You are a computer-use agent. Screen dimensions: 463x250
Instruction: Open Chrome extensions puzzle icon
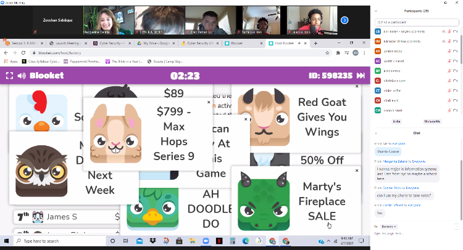pyautogui.click(x=338, y=53)
